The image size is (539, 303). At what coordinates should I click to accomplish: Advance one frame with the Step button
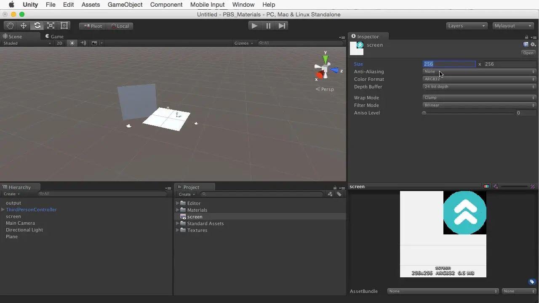pyautogui.click(x=282, y=26)
